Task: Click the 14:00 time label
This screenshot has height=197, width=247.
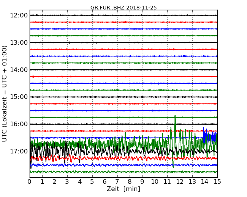Action: tap(19, 70)
